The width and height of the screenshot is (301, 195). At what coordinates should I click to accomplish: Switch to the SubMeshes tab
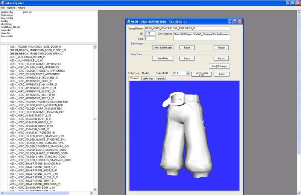click(x=147, y=79)
